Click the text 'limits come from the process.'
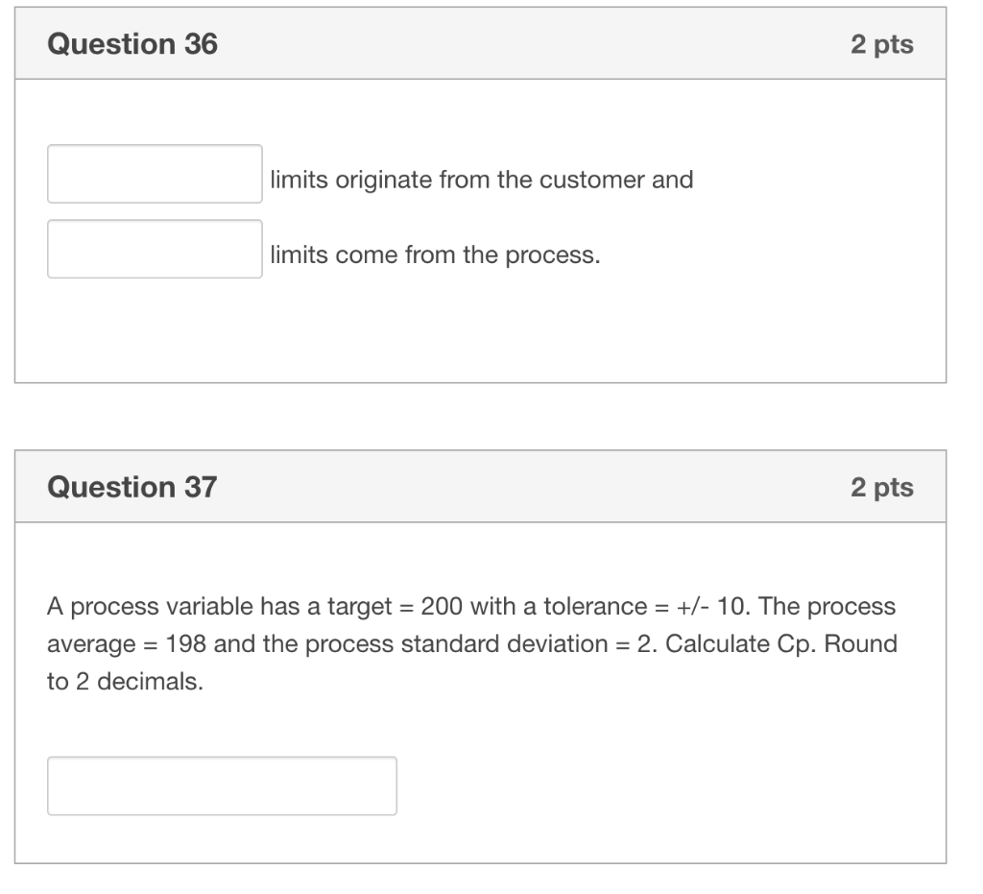 tap(433, 254)
